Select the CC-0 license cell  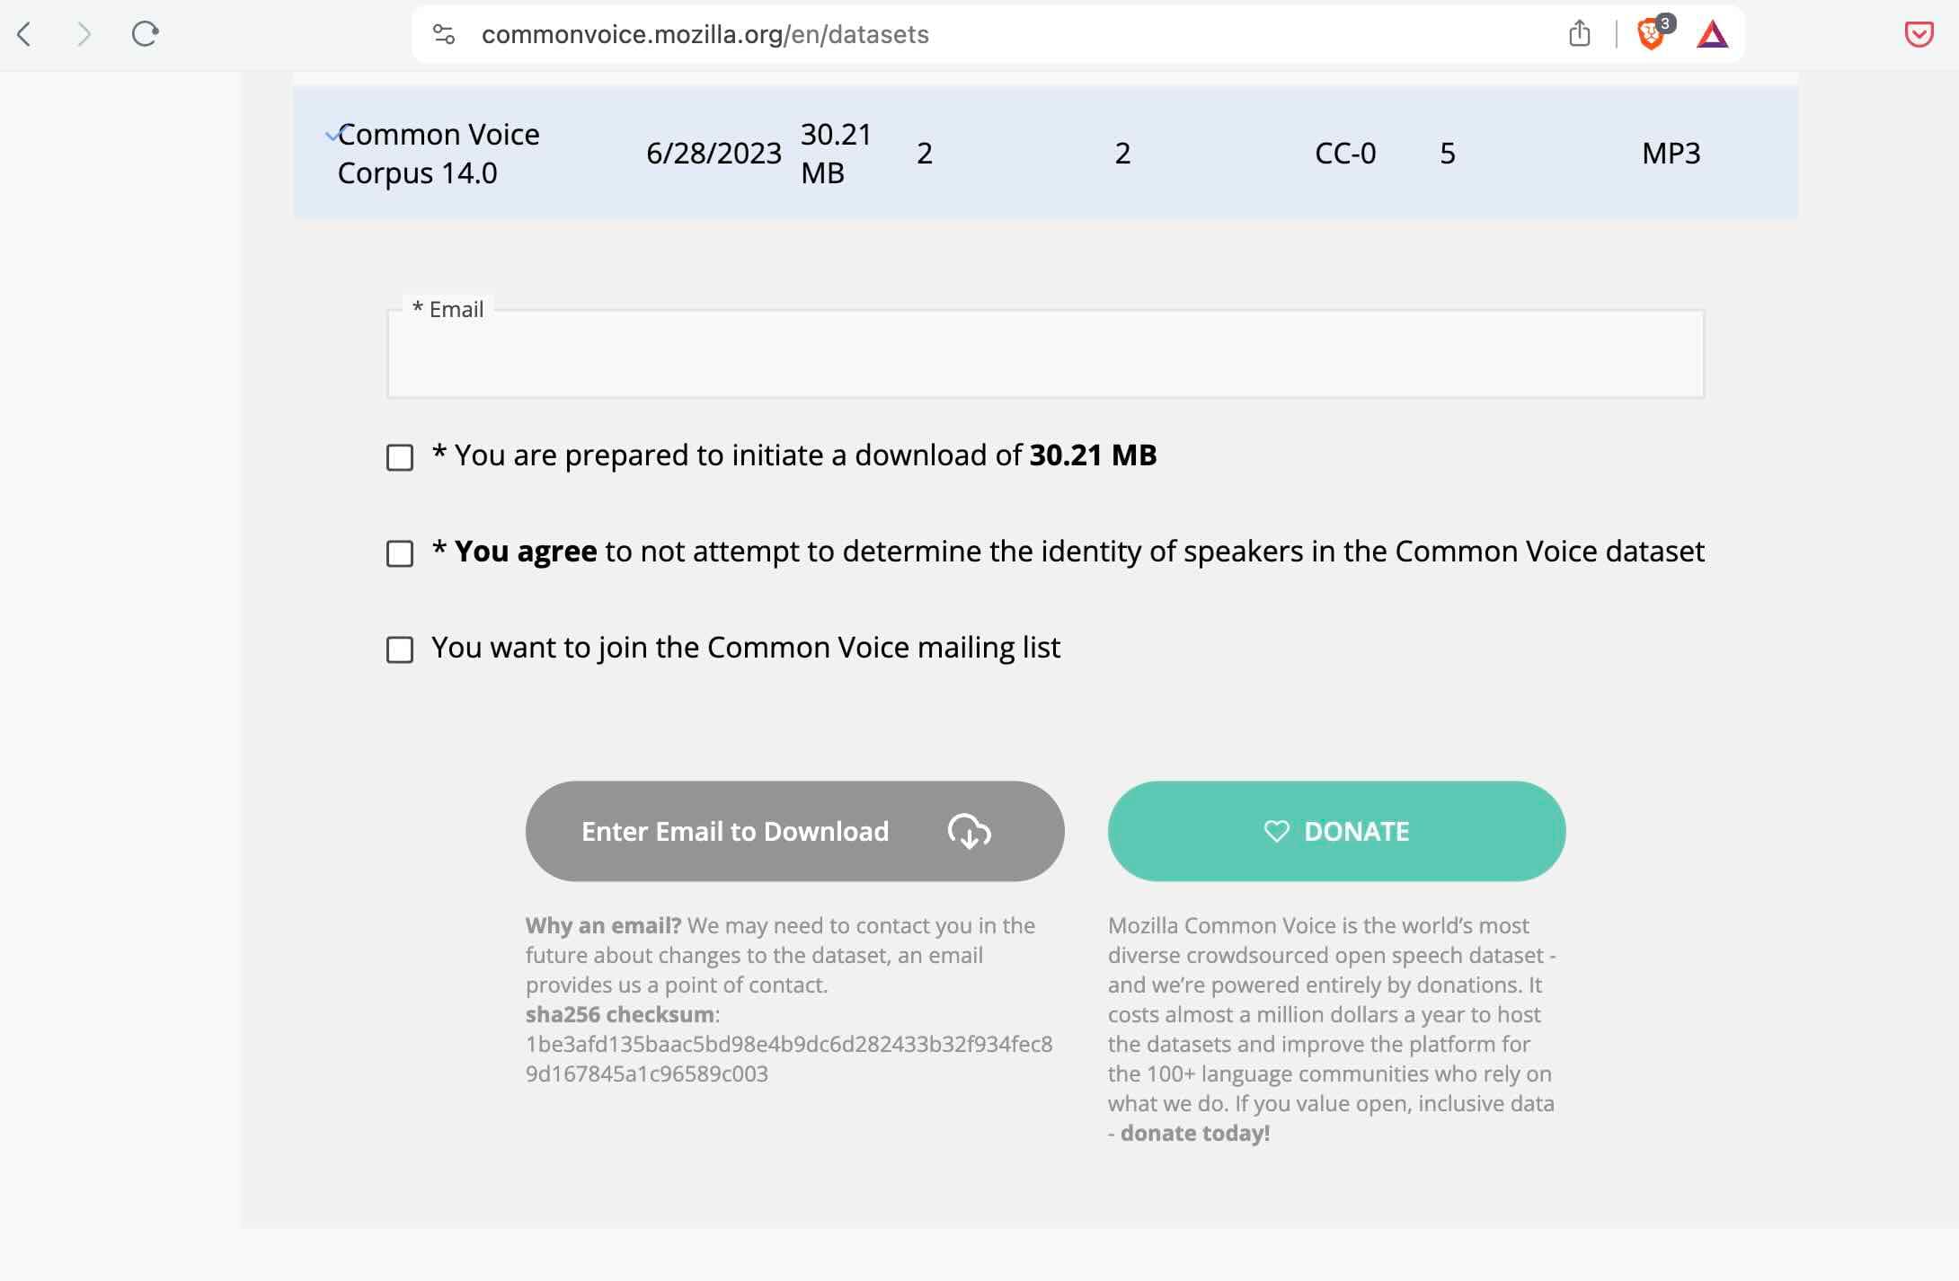point(1345,153)
